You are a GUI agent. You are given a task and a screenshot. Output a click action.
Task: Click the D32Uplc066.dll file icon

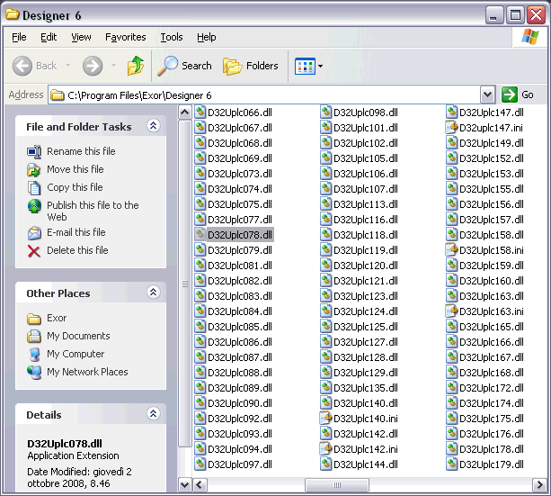click(200, 113)
